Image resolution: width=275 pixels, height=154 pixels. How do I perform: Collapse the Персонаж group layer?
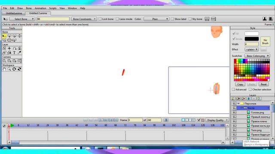click(x=238, y=104)
